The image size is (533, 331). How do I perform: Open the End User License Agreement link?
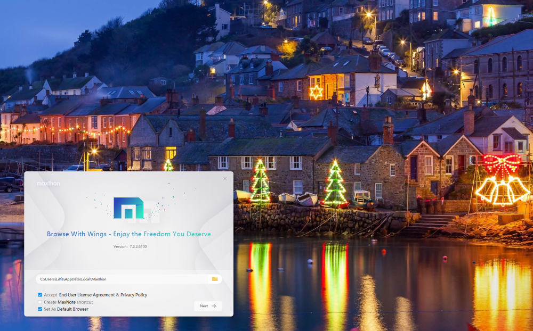(x=86, y=295)
